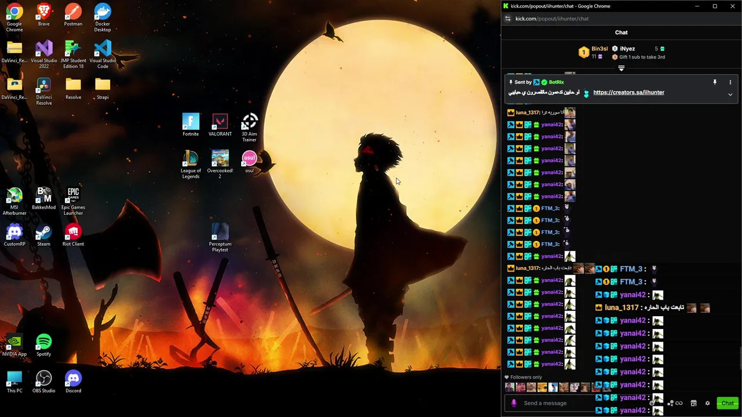Open creators.sa/iihunter link in pinned message
This screenshot has height=417, width=742.
[x=628, y=92]
